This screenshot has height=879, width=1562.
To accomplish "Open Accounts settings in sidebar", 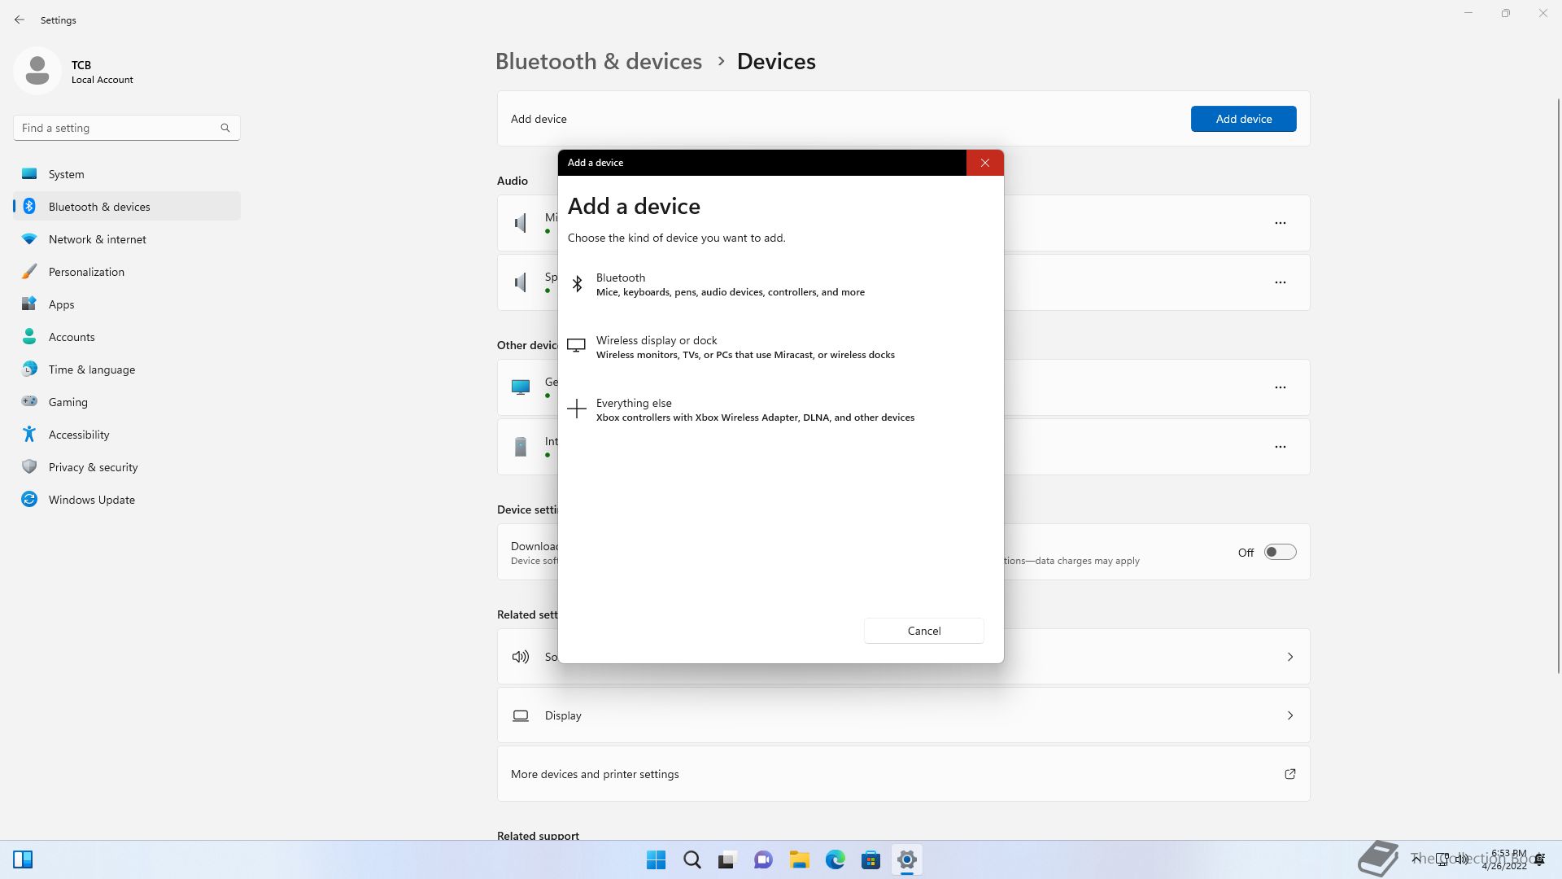I will coord(127,337).
